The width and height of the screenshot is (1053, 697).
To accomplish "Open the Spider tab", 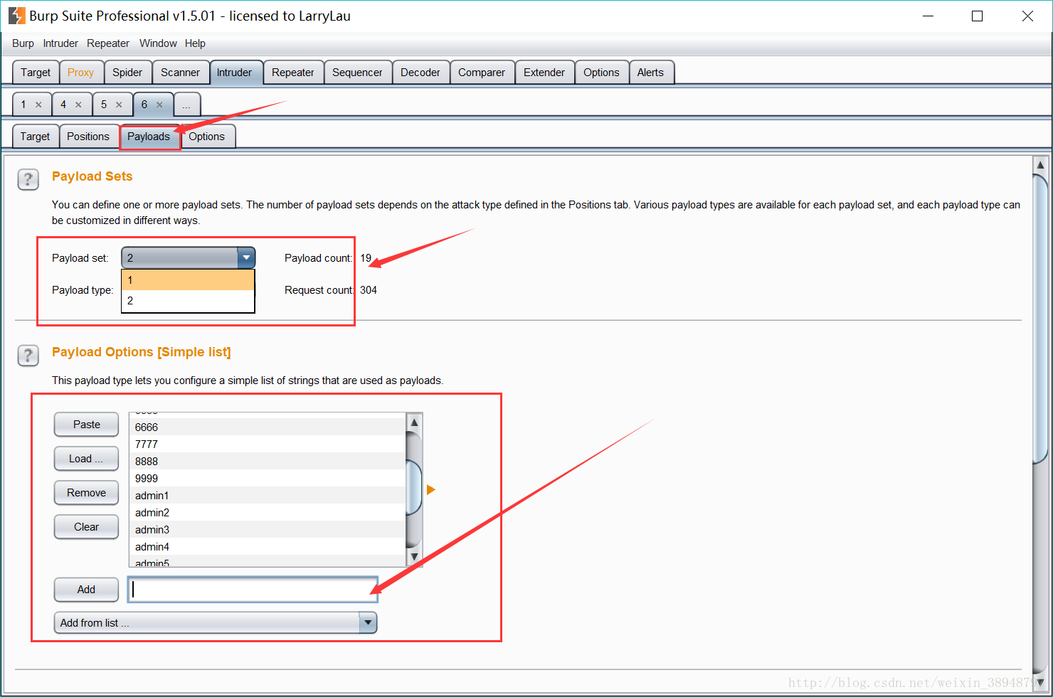I will tap(127, 73).
